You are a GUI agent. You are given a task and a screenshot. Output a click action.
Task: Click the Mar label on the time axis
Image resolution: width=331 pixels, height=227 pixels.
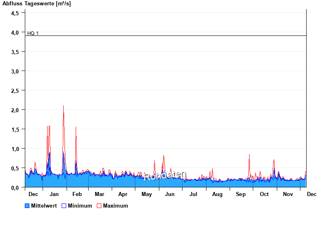99,194
